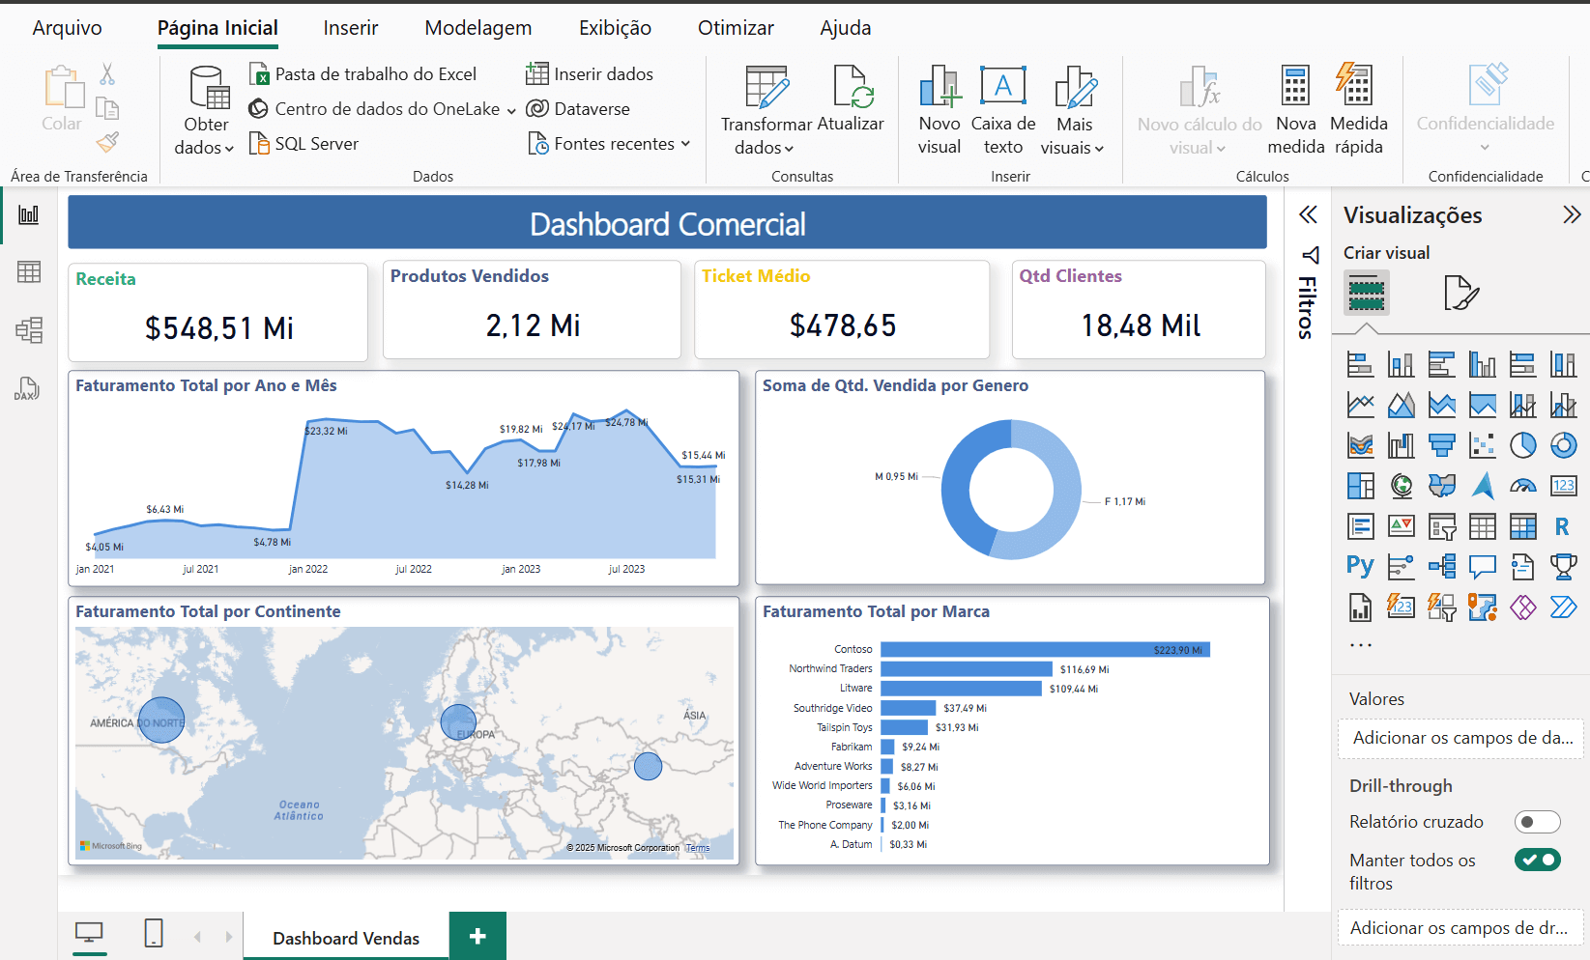This screenshot has width=1590, height=960.
Task: Open Table view from the left sidebar
Action: coord(28,272)
